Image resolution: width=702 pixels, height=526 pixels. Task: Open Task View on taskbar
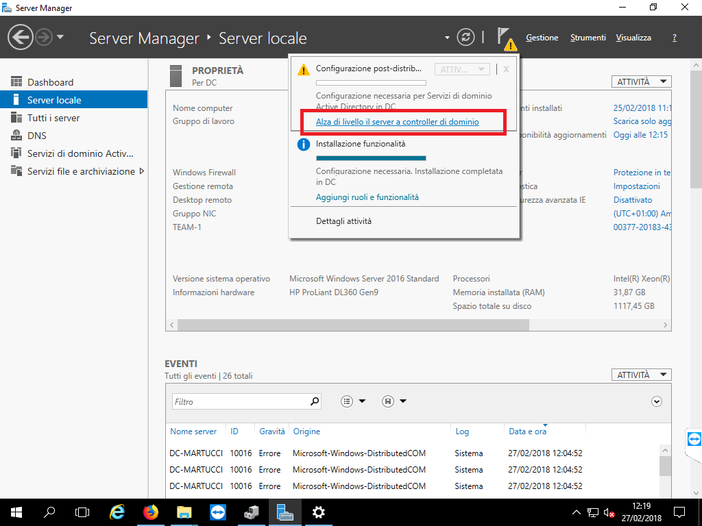82,512
